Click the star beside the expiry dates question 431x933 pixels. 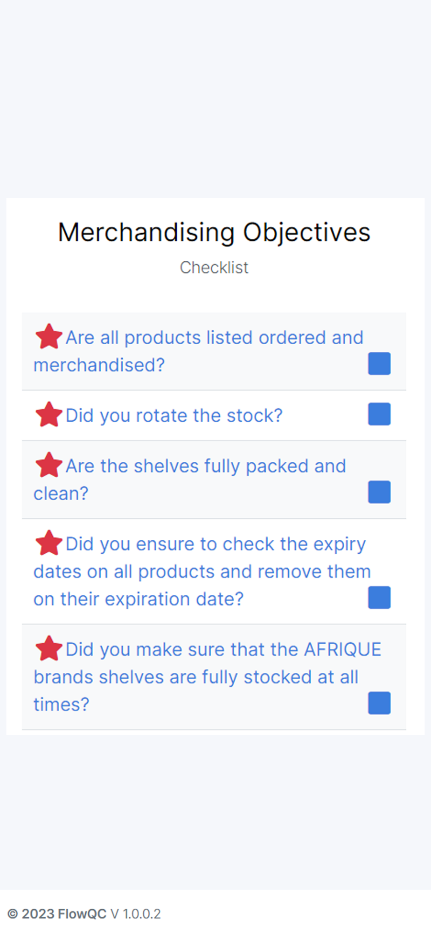click(x=49, y=543)
